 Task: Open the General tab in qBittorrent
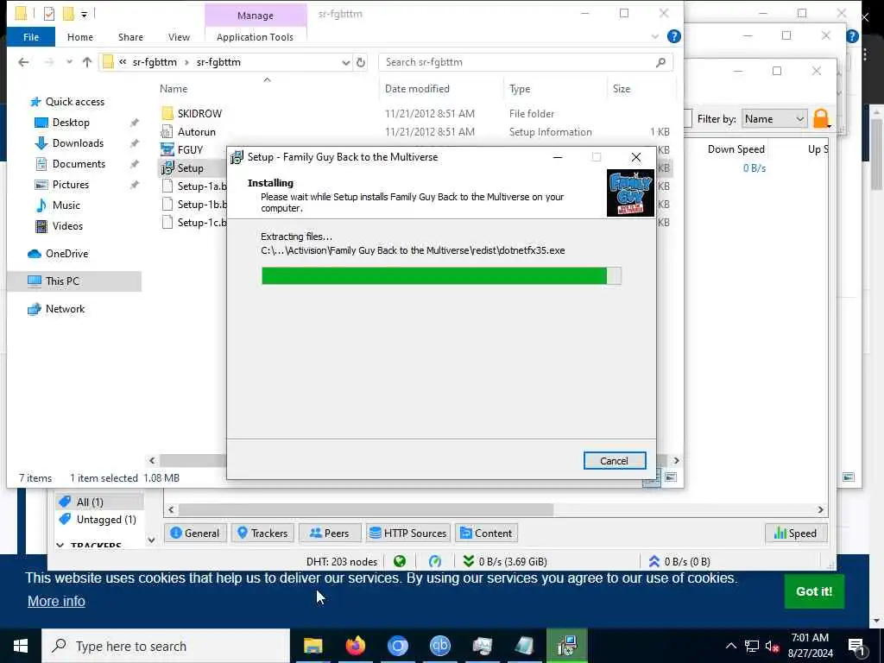click(x=195, y=534)
